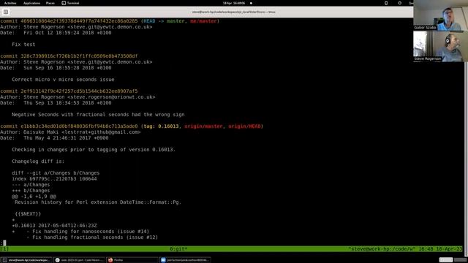Image resolution: width=468 pixels, height=263 pixels.
Task: Switch to the Code Maven browser taskbar entry
Action: point(80,260)
